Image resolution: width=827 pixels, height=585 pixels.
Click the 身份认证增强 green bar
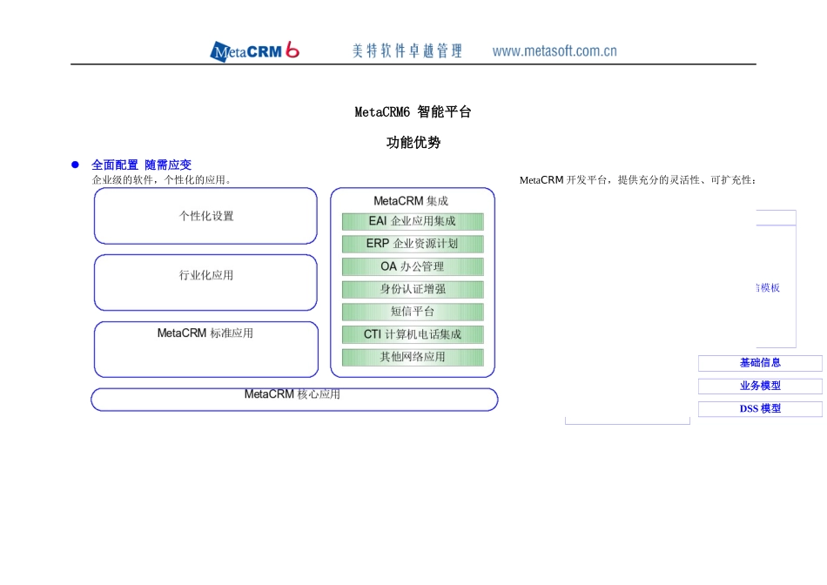413,290
